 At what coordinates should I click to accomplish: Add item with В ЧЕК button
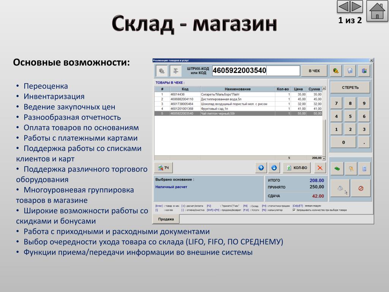pos(314,71)
